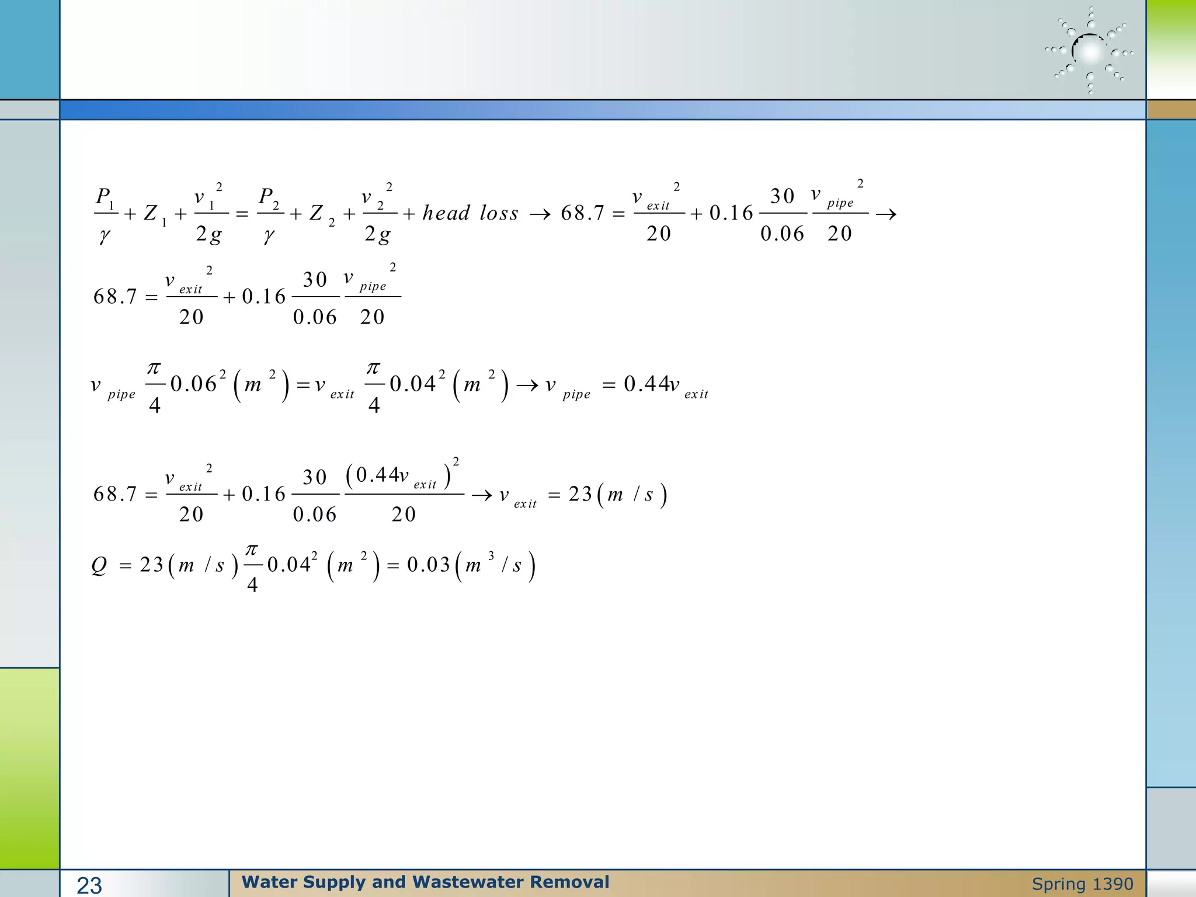Click the "head loss" term in the equation
The width and height of the screenshot is (1196, 897).
point(470,213)
